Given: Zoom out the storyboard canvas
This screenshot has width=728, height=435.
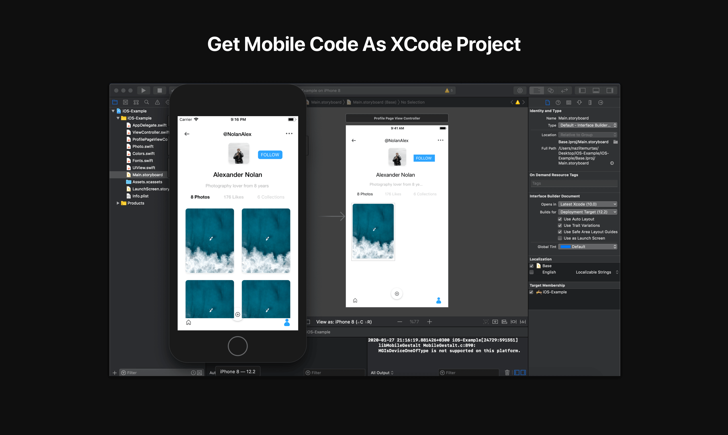Looking at the screenshot, I should [x=400, y=322].
